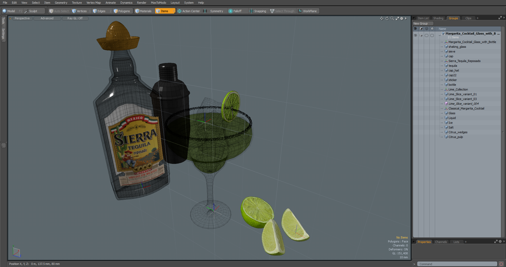The height and width of the screenshot is (267, 506).
Task: Click the viewport pan (move) icon
Action: point(382,18)
